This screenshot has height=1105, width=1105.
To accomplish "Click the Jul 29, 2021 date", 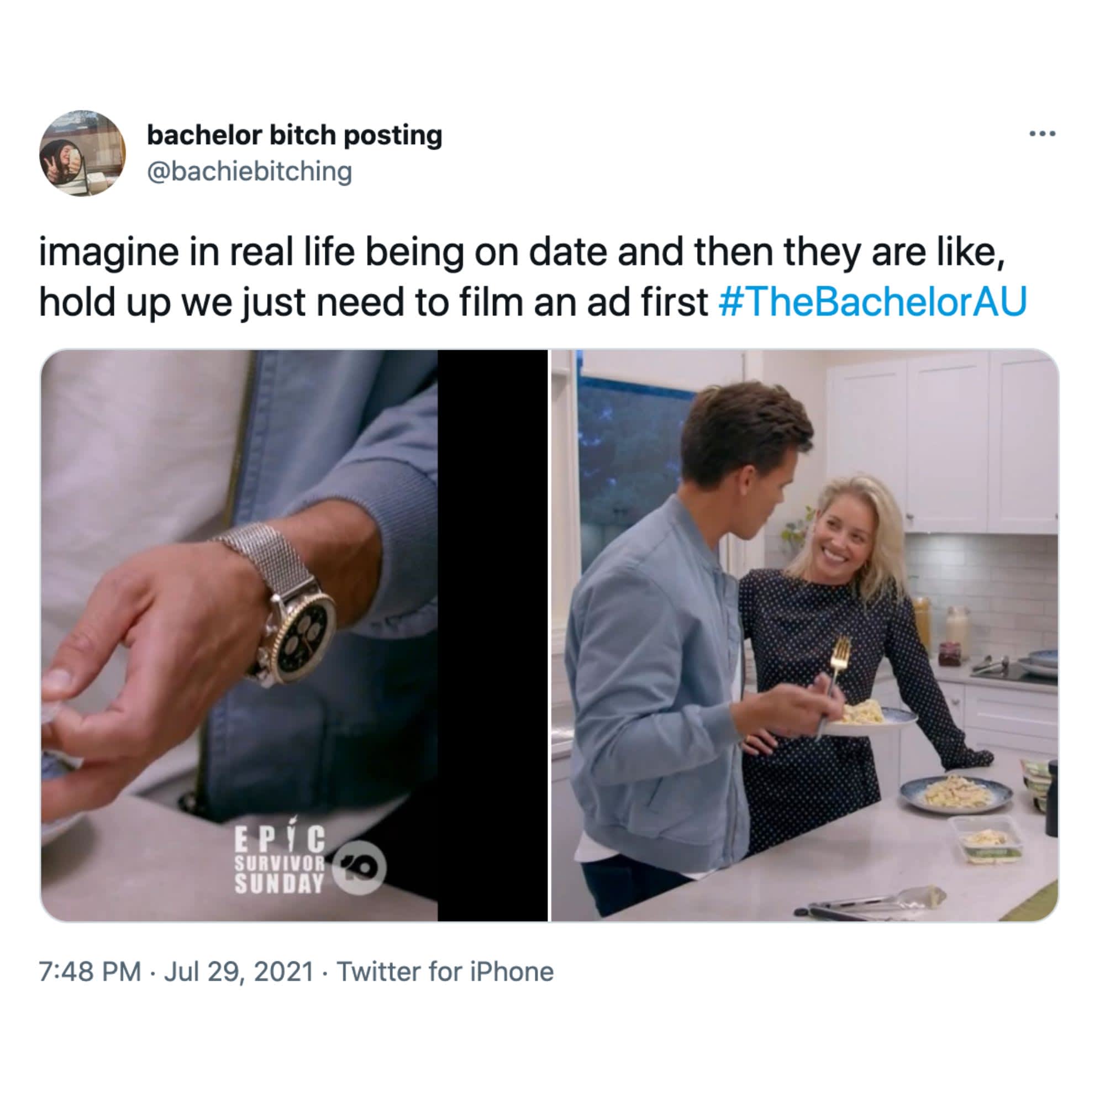I will tap(239, 972).
